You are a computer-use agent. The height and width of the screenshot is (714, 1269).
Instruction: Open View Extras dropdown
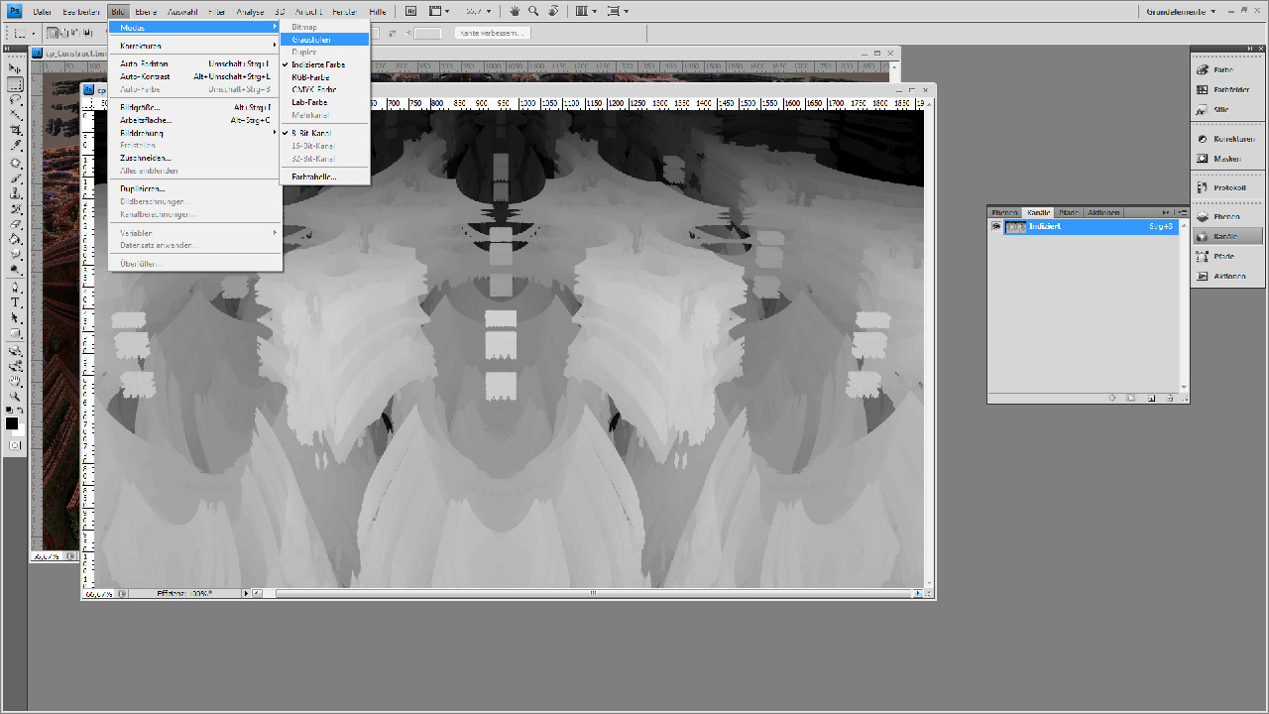pos(440,11)
